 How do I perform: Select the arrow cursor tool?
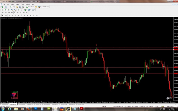pos(3,15)
